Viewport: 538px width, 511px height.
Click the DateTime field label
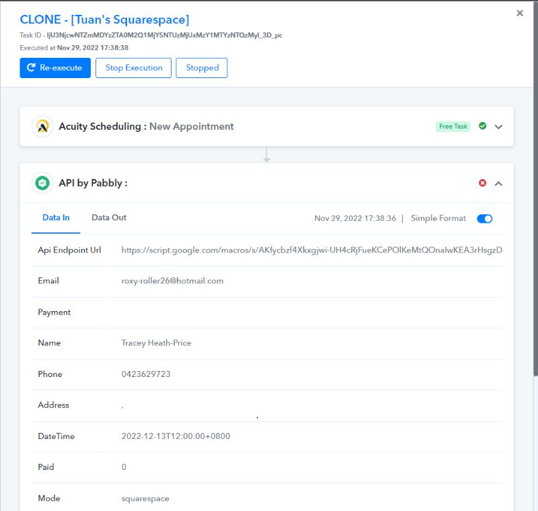click(56, 436)
